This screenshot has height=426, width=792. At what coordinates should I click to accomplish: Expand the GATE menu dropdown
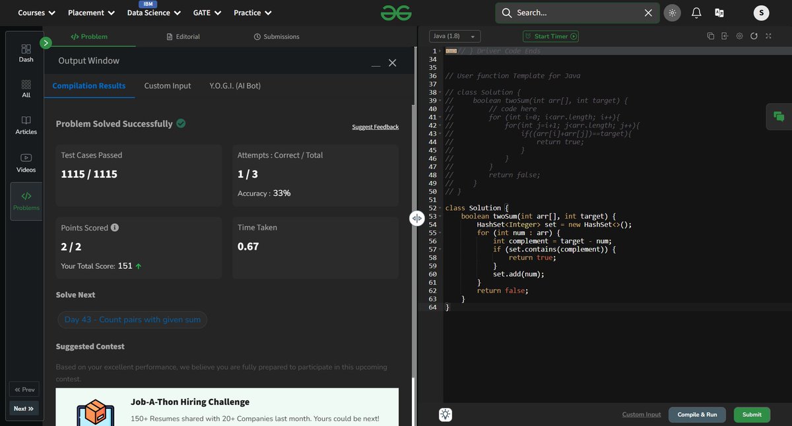(207, 12)
